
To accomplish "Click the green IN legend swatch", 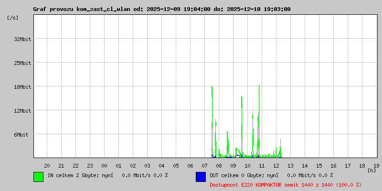I will pyautogui.click(x=39, y=177).
